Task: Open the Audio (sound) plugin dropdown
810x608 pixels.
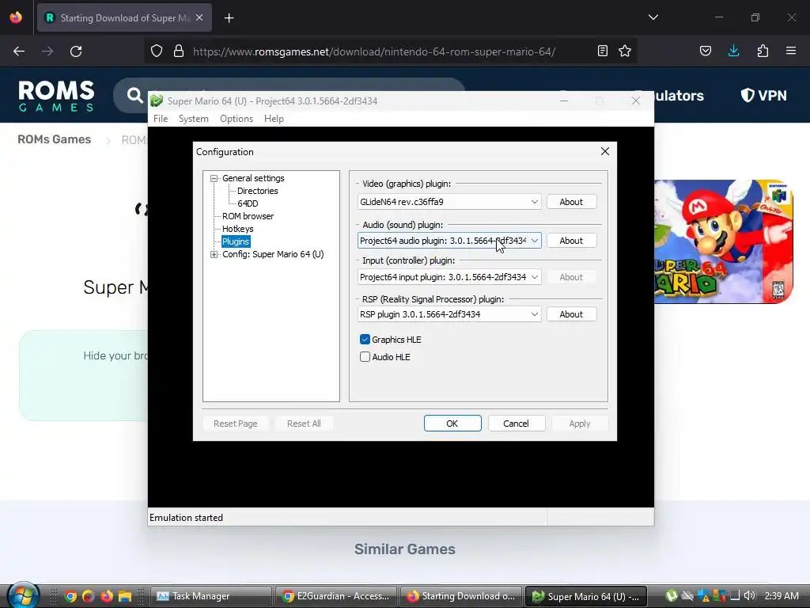Action: tap(449, 241)
